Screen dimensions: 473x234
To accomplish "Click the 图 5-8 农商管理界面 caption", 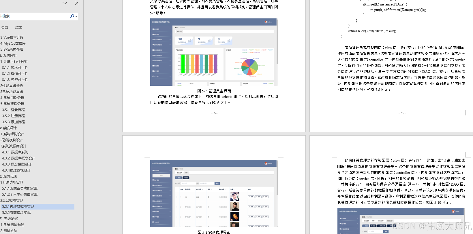I will pos(214,232).
